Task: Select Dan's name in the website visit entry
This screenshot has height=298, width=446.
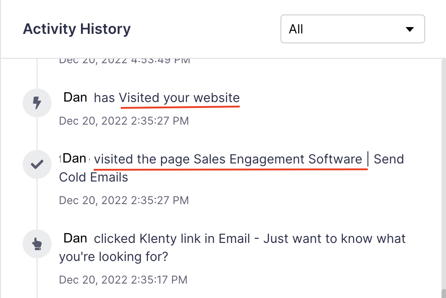Action: [x=76, y=98]
